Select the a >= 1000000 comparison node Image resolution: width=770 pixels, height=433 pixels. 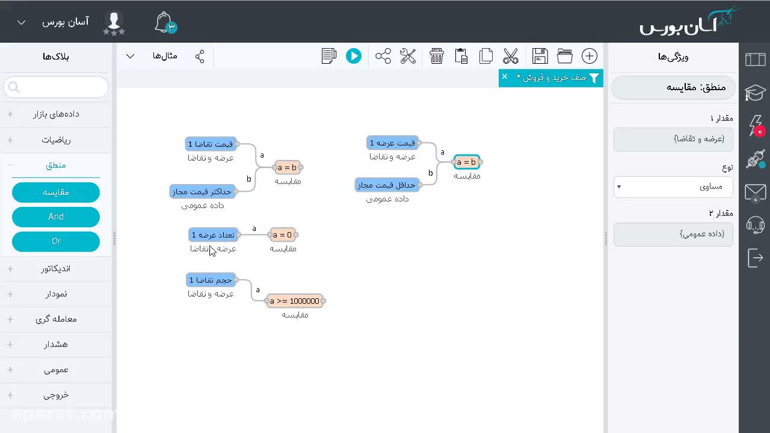[x=295, y=301]
